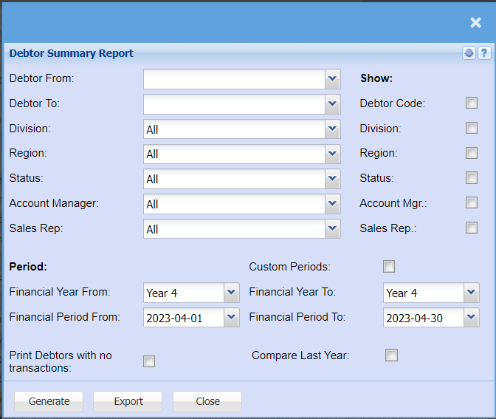Tick the Account Mgr. show checkbox
This screenshot has height=419, width=496.
point(472,202)
